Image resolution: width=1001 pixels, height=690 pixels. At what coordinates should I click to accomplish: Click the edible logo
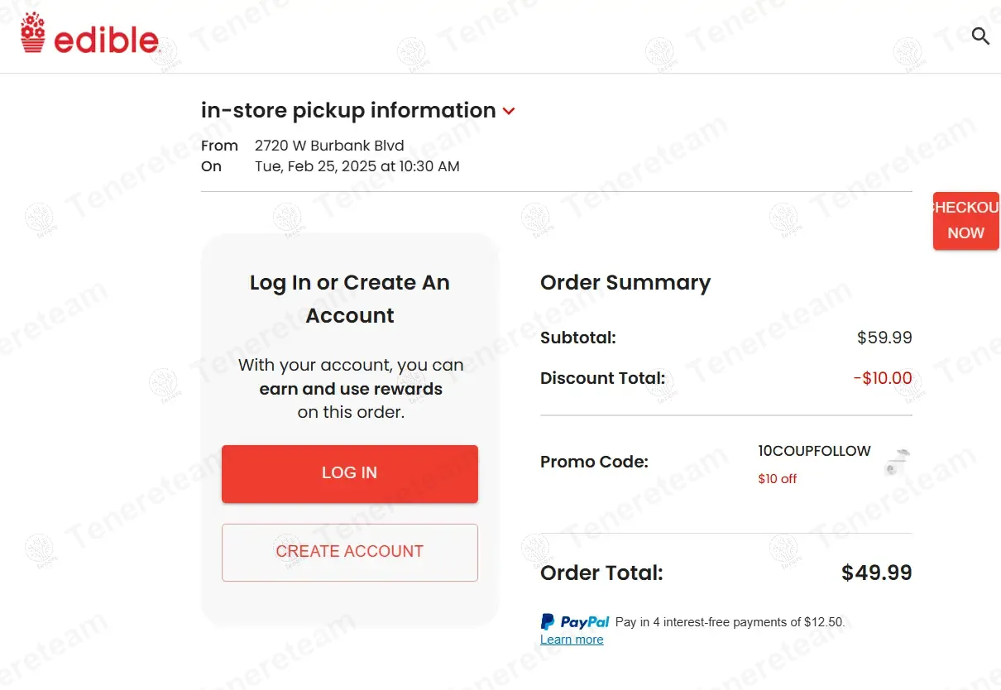pos(89,35)
